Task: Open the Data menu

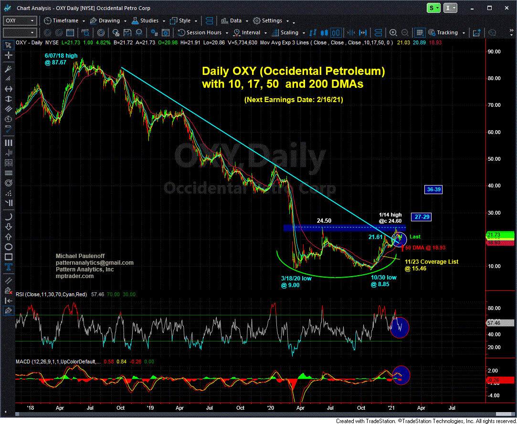Action: [234, 21]
